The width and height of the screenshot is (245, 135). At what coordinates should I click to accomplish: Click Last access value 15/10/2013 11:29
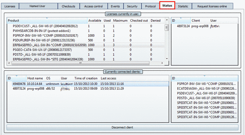(112, 89)
